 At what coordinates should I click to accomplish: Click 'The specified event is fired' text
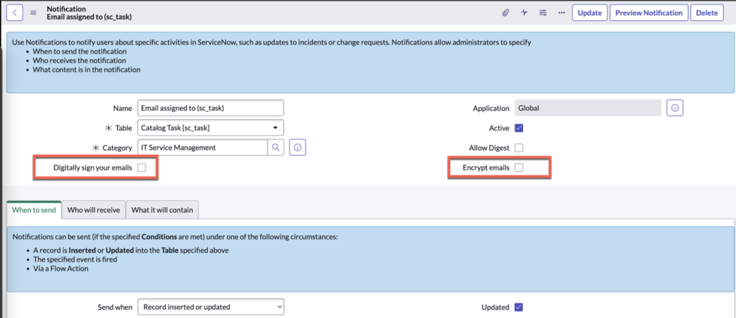75,259
